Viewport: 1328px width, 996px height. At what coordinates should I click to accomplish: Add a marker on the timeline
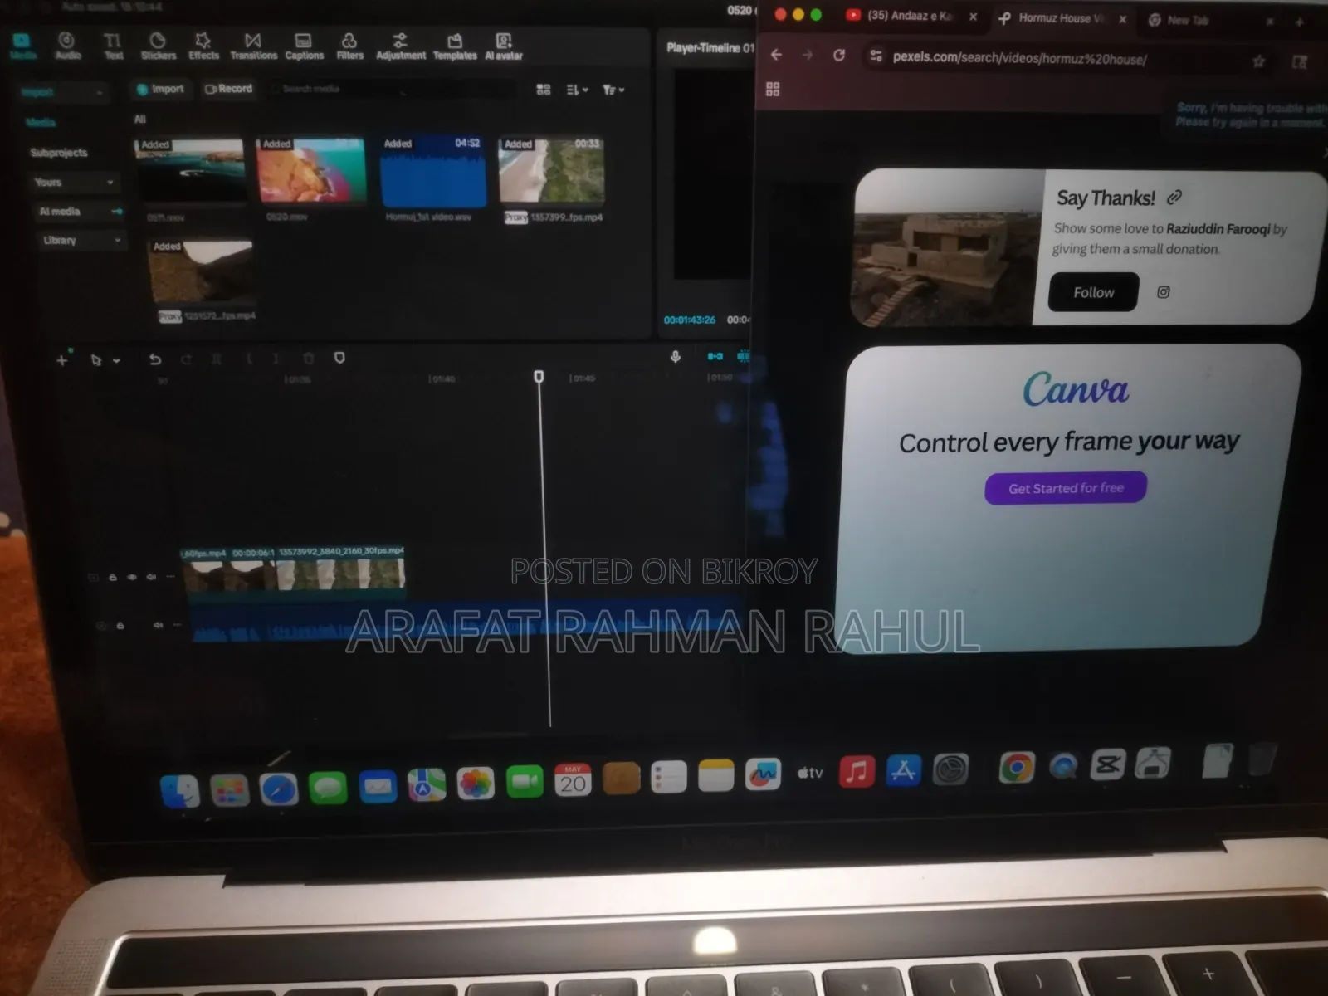tap(339, 358)
